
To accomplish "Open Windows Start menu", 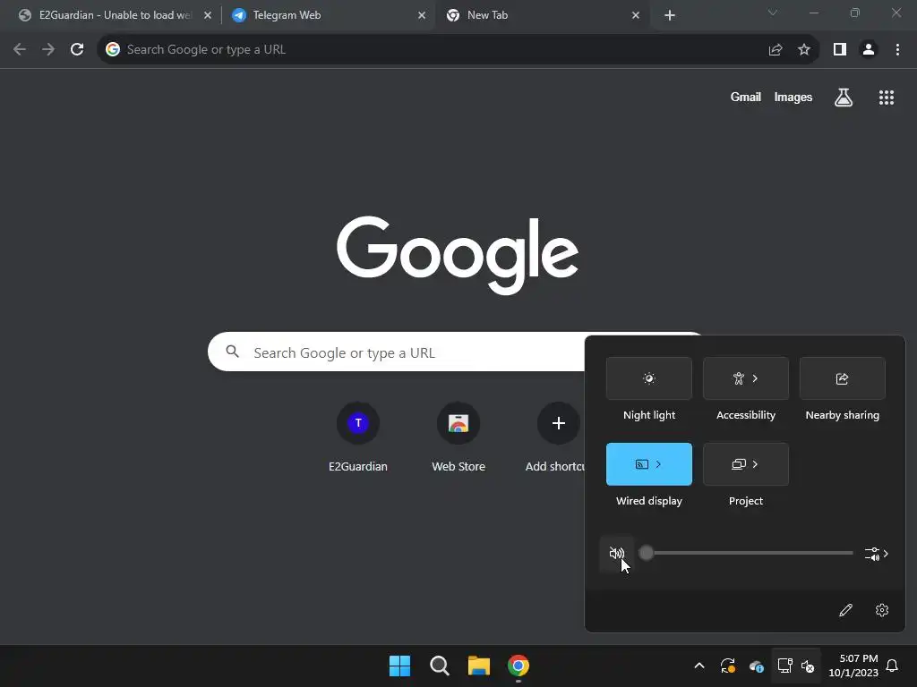I will (x=400, y=666).
